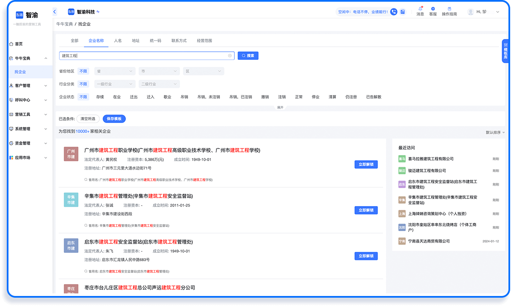Switch to the 地址 tab
The width and height of the screenshot is (511, 307).
point(135,41)
